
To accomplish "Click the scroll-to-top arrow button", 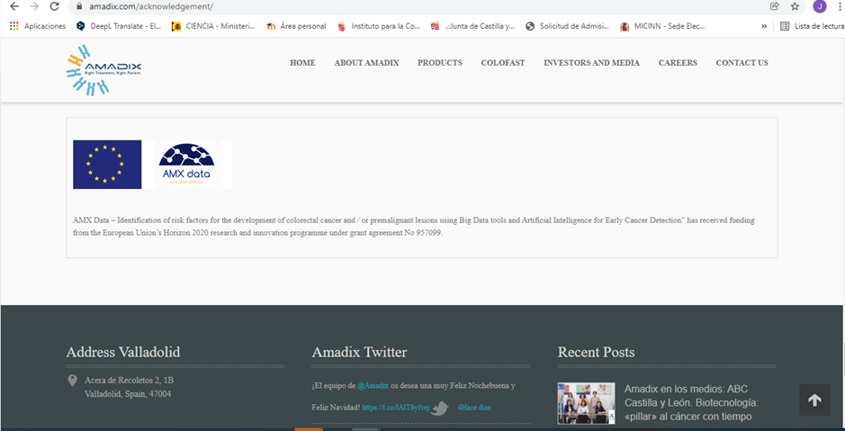I will (814, 400).
